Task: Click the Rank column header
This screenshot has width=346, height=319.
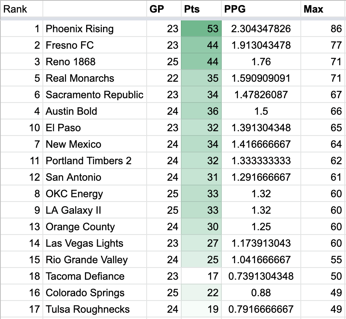Action: coord(16,9)
